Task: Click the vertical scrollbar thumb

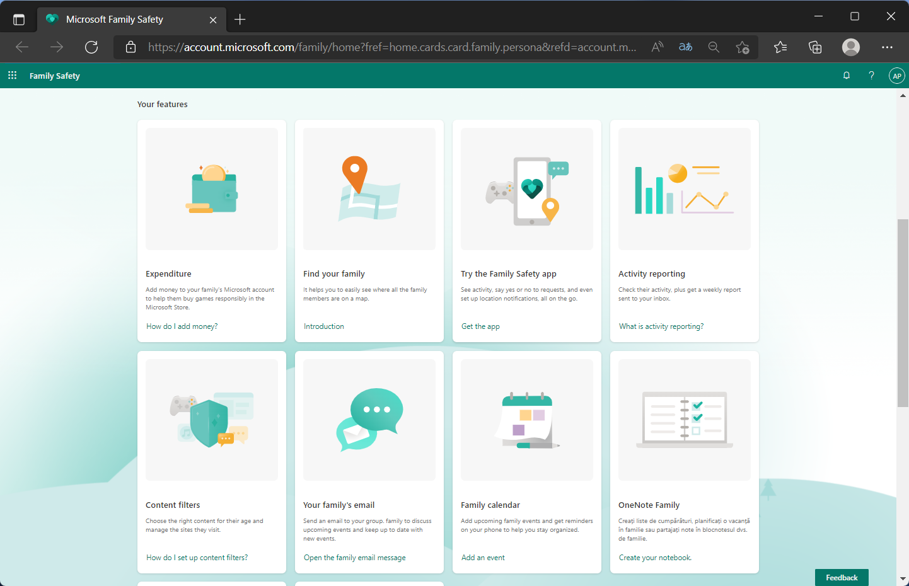Action: (x=903, y=313)
